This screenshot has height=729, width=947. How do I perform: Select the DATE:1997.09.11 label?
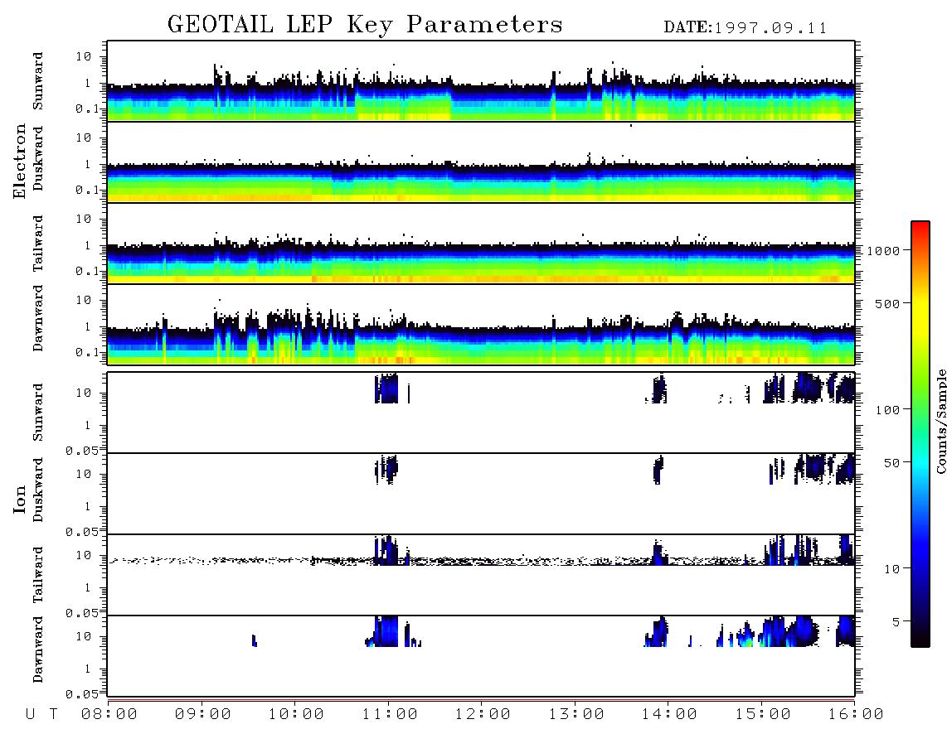[x=745, y=28]
